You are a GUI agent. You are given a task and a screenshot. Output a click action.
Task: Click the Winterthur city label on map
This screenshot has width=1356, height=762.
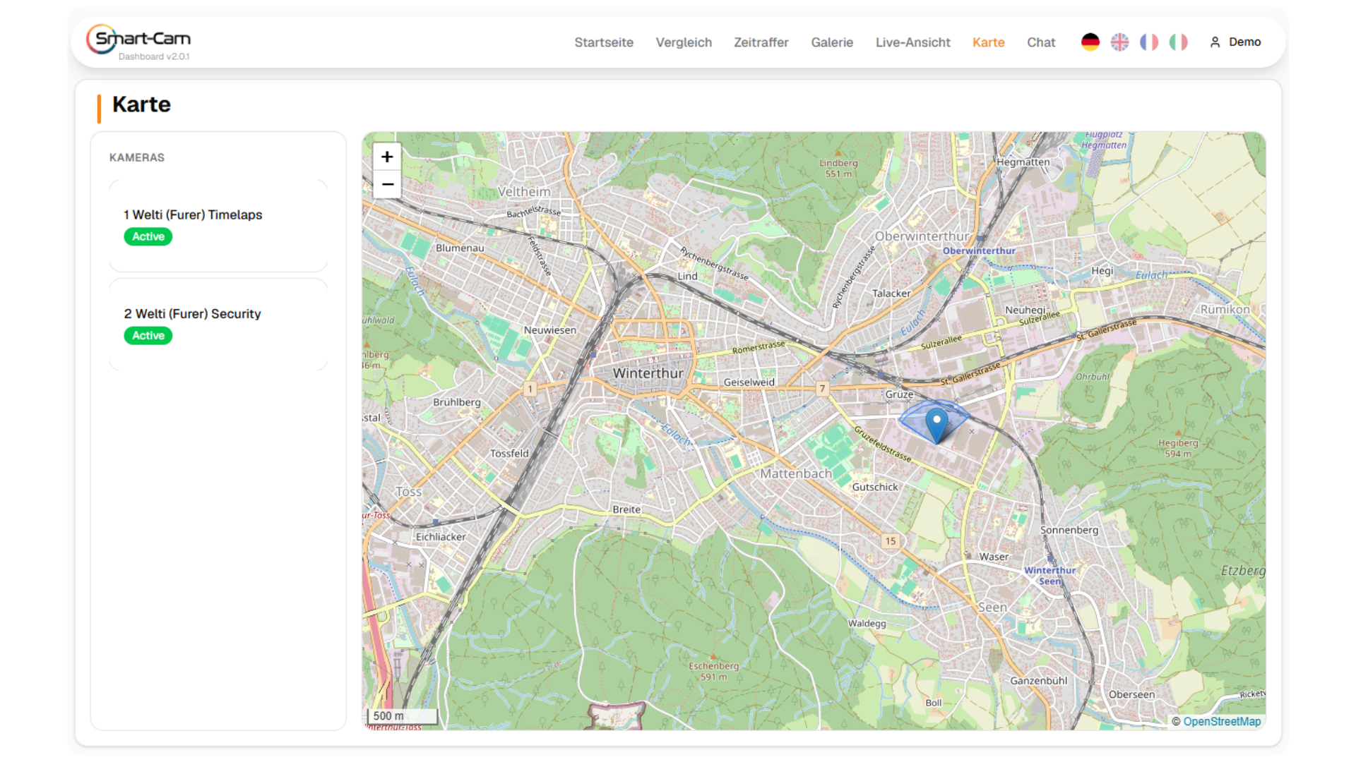pos(648,373)
